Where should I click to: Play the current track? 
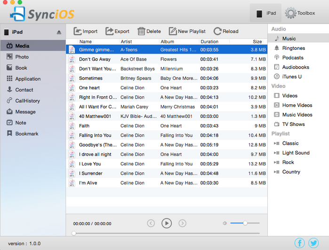point(167,223)
